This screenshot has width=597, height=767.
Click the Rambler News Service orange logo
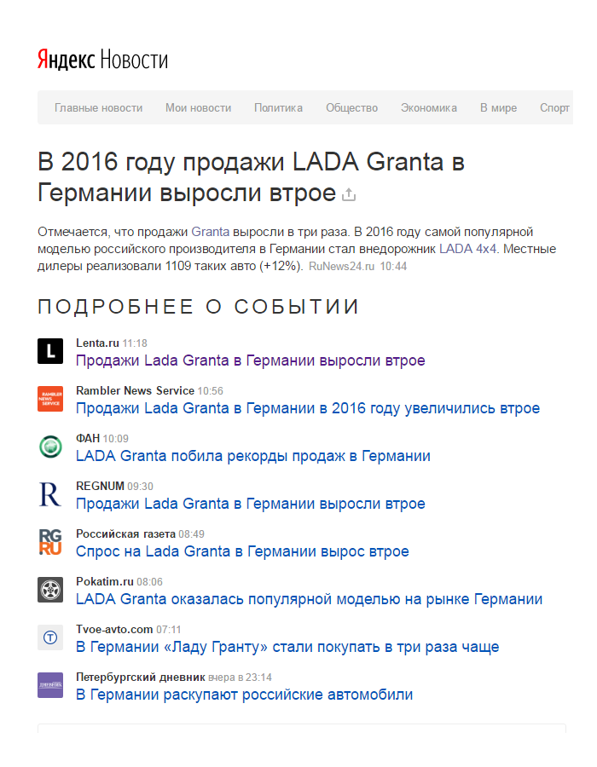[x=50, y=399]
